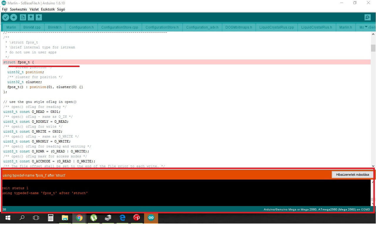Open the Szerkesztés menu
The width and height of the screenshot is (376, 225).
(x=19, y=9)
